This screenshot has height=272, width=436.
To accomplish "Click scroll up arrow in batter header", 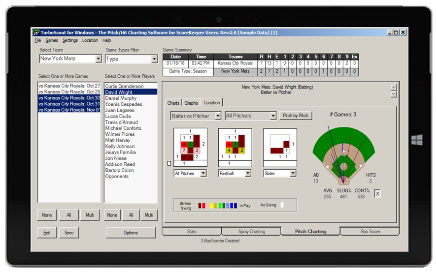I will tap(394, 88).
